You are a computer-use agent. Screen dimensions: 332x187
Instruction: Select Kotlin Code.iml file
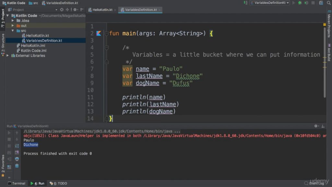click(34, 50)
